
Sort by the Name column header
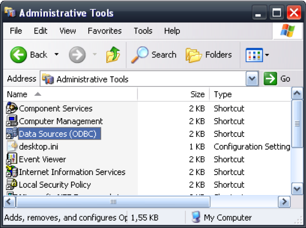(x=17, y=94)
